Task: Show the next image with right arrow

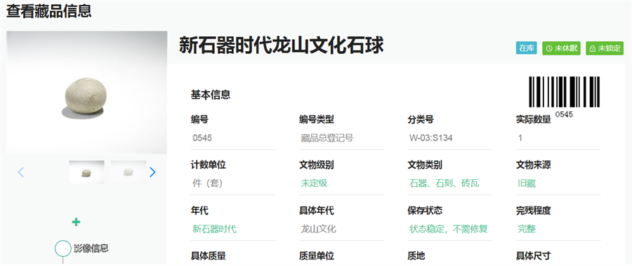Action: 152,172
